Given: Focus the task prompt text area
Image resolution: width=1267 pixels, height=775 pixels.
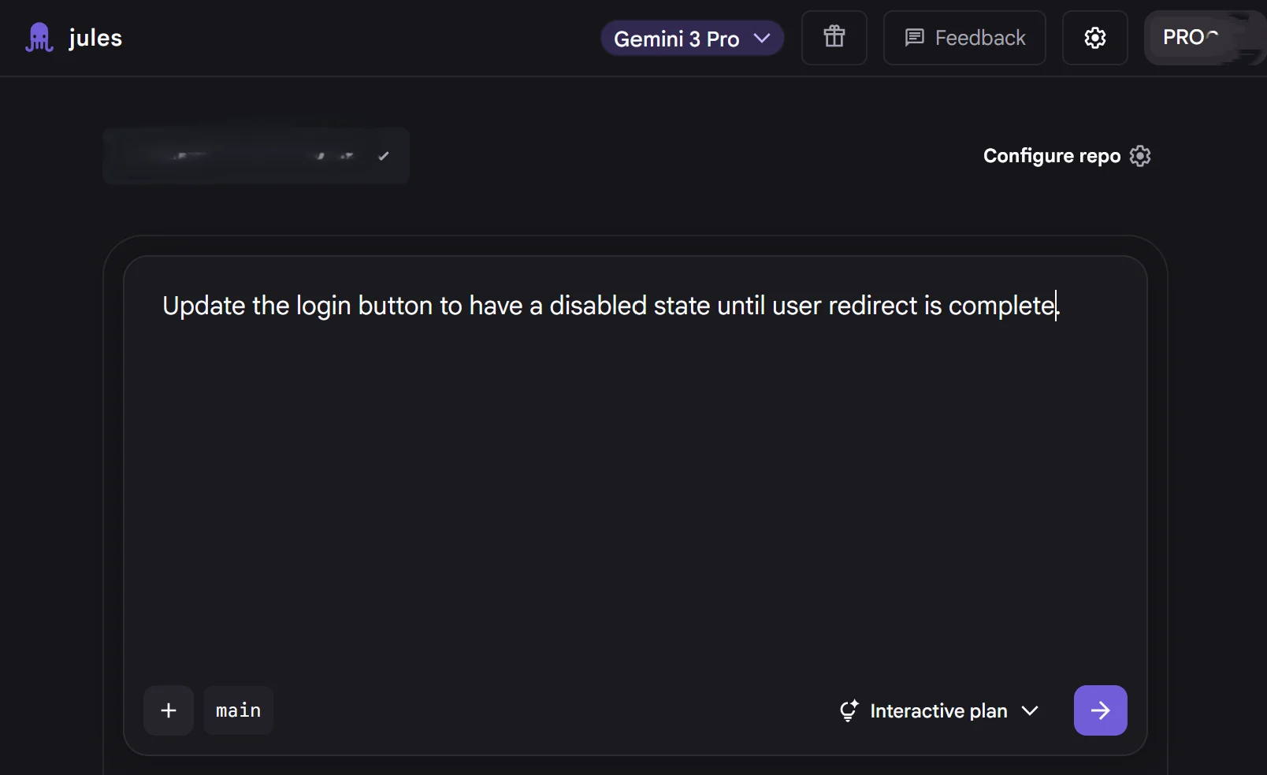Looking at the screenshot, I should coord(634,473).
